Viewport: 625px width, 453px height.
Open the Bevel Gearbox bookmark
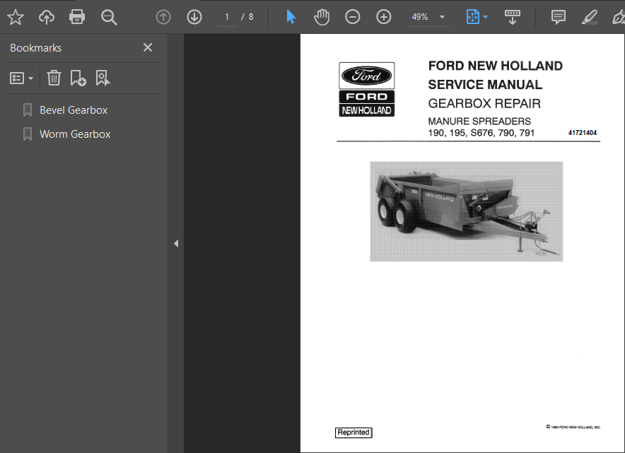point(74,110)
